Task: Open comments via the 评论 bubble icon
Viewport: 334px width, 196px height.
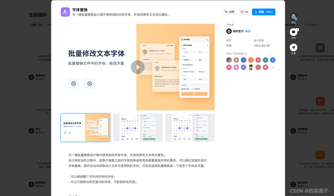Action: click(x=294, y=32)
